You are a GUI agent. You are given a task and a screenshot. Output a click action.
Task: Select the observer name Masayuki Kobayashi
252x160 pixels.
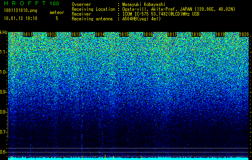pyautogui.click(x=144, y=4)
